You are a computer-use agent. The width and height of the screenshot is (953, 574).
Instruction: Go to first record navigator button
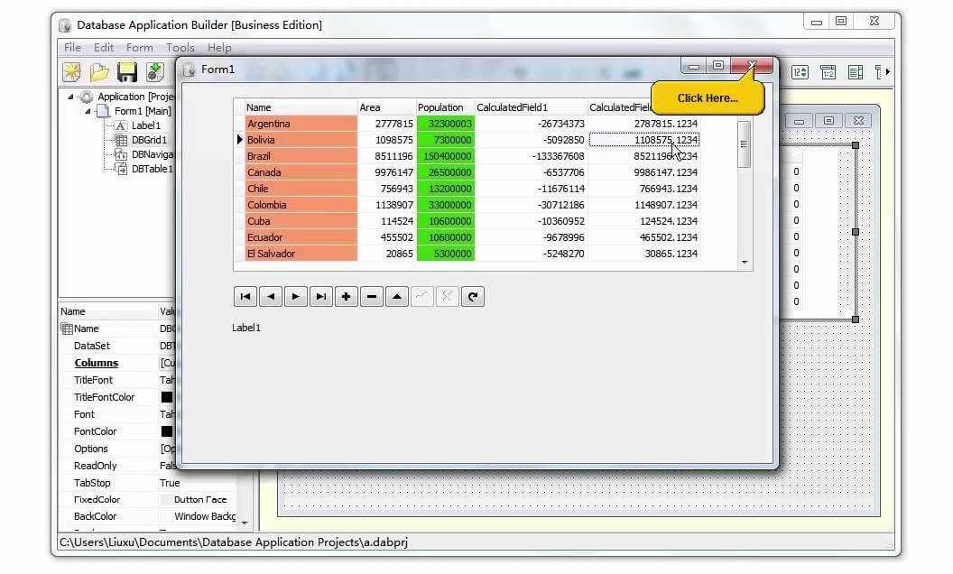pyautogui.click(x=245, y=297)
